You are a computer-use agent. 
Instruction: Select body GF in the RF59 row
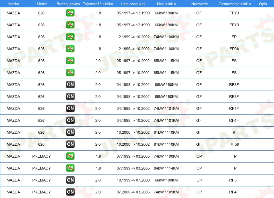[x=199, y=144]
